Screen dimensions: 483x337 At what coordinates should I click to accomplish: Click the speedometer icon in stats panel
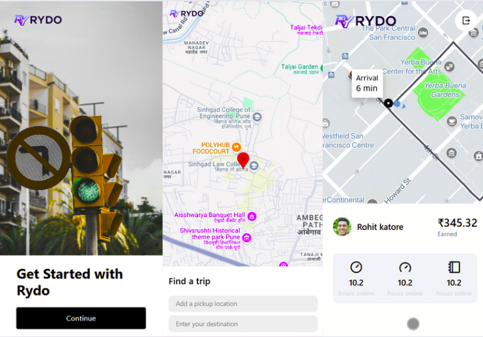pyautogui.click(x=405, y=267)
